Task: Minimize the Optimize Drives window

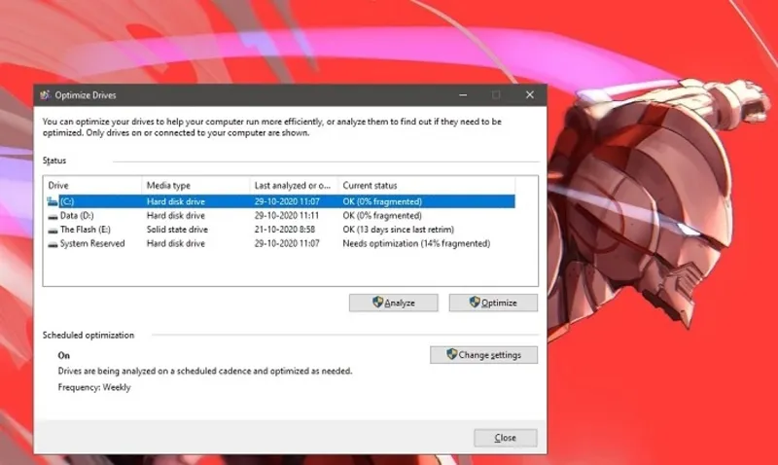Action: tap(463, 95)
